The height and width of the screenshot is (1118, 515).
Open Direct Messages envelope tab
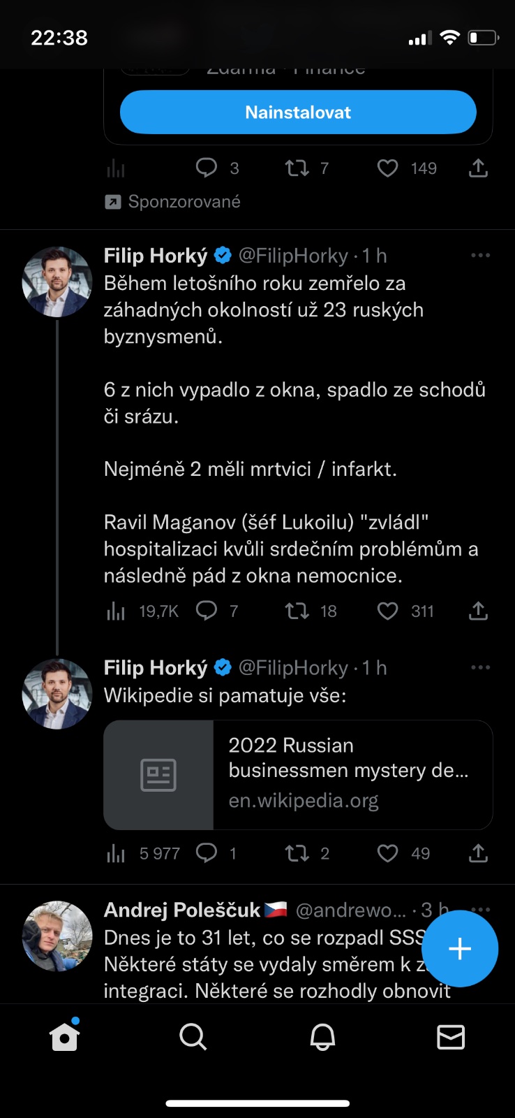coord(451,1037)
